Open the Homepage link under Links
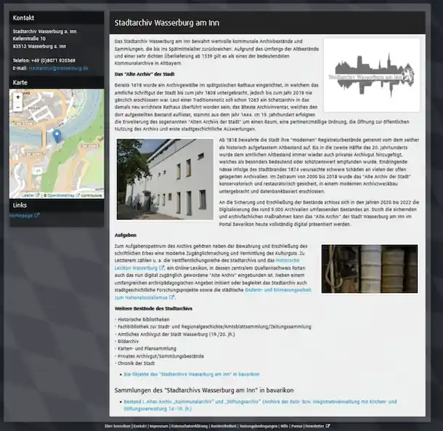Viewport: 443px width, 431px height. point(22,215)
